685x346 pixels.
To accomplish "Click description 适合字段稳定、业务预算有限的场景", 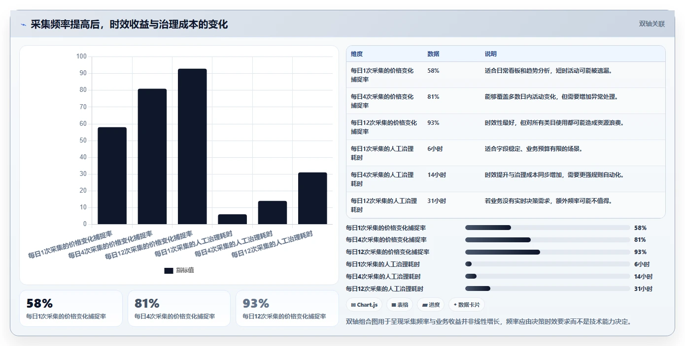I will (x=534, y=149).
